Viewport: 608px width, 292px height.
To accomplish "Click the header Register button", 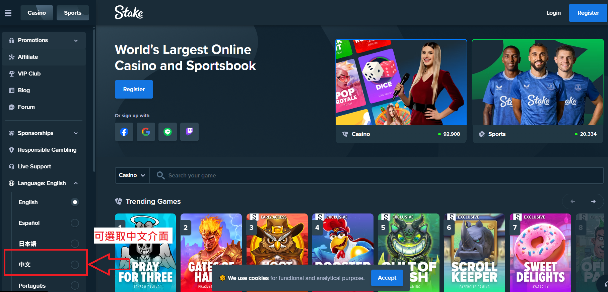I will [x=588, y=13].
